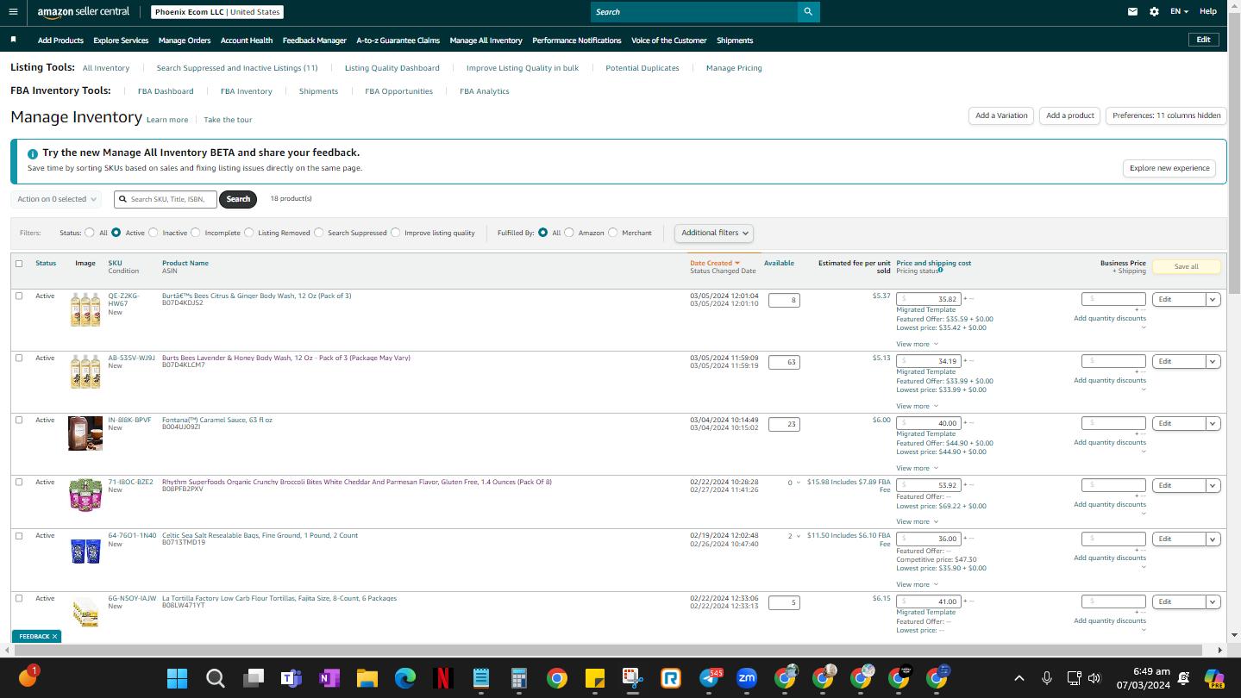Open Edit dropdown arrow for Fontana Caramel Sauce row

(x=1213, y=423)
